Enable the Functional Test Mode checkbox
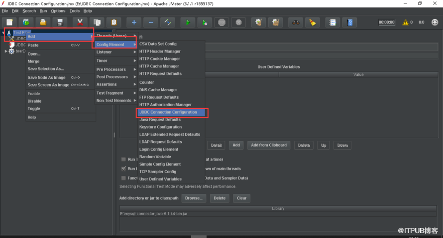 click(123, 178)
